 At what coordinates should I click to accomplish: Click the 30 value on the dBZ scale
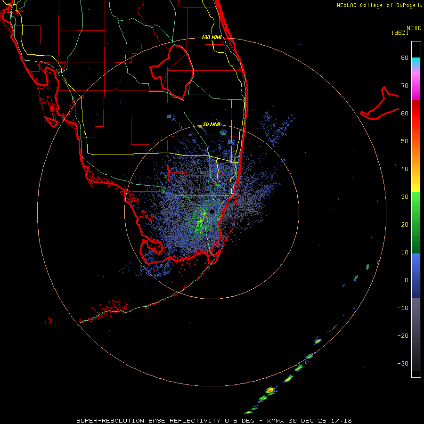pyautogui.click(x=405, y=197)
